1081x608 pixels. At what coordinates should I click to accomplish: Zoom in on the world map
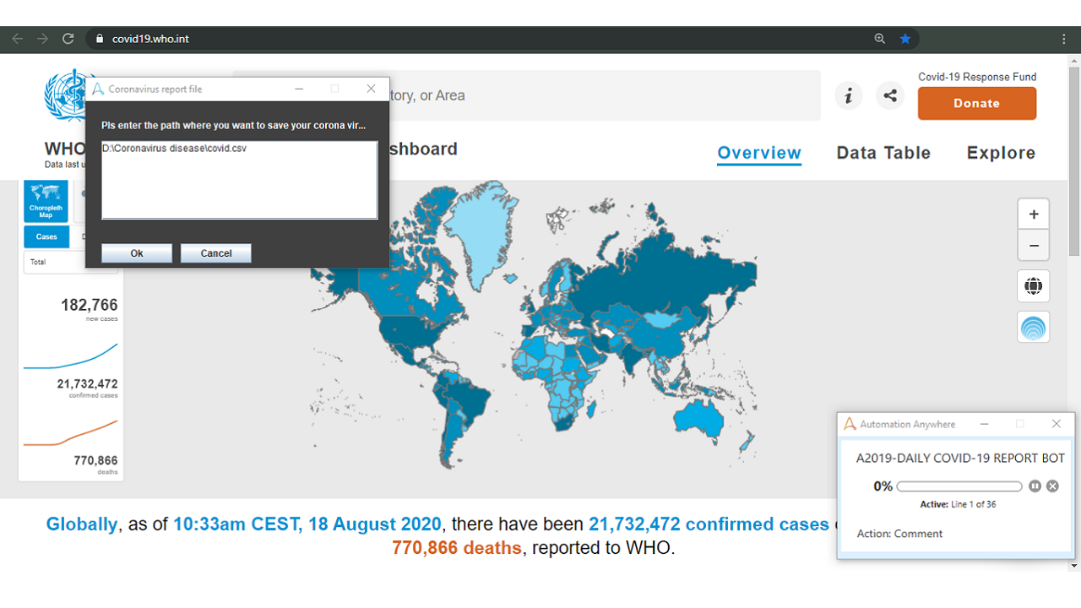click(1034, 214)
